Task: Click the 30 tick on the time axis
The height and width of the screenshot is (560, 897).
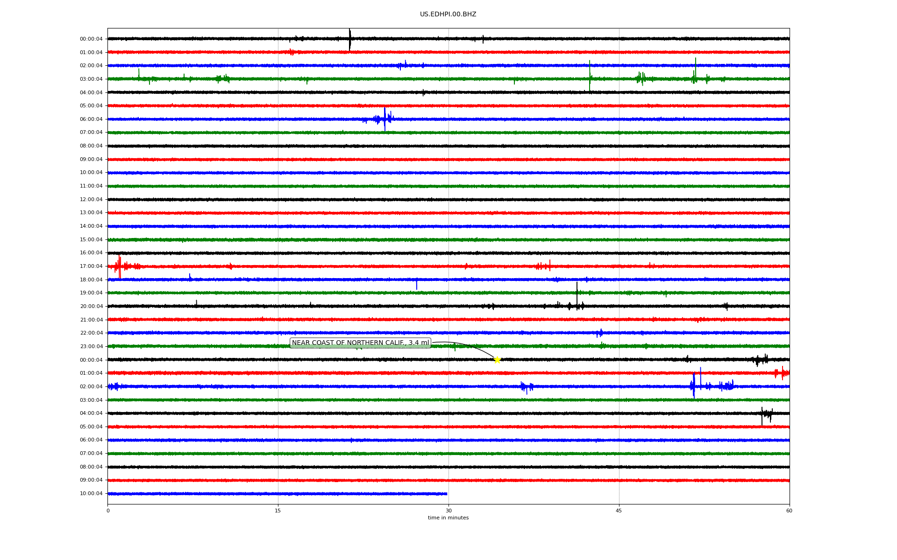Action: pos(448,511)
